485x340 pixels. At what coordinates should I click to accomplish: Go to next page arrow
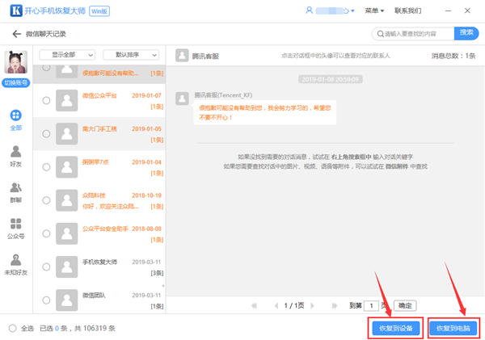(x=312, y=306)
